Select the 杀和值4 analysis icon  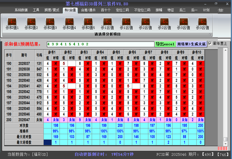[x=69, y=24]
